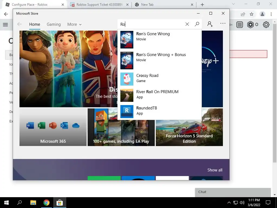This screenshot has width=277, height=208.
Task: Close the Configure Place Chrome tab
Action: [x=63, y=5]
